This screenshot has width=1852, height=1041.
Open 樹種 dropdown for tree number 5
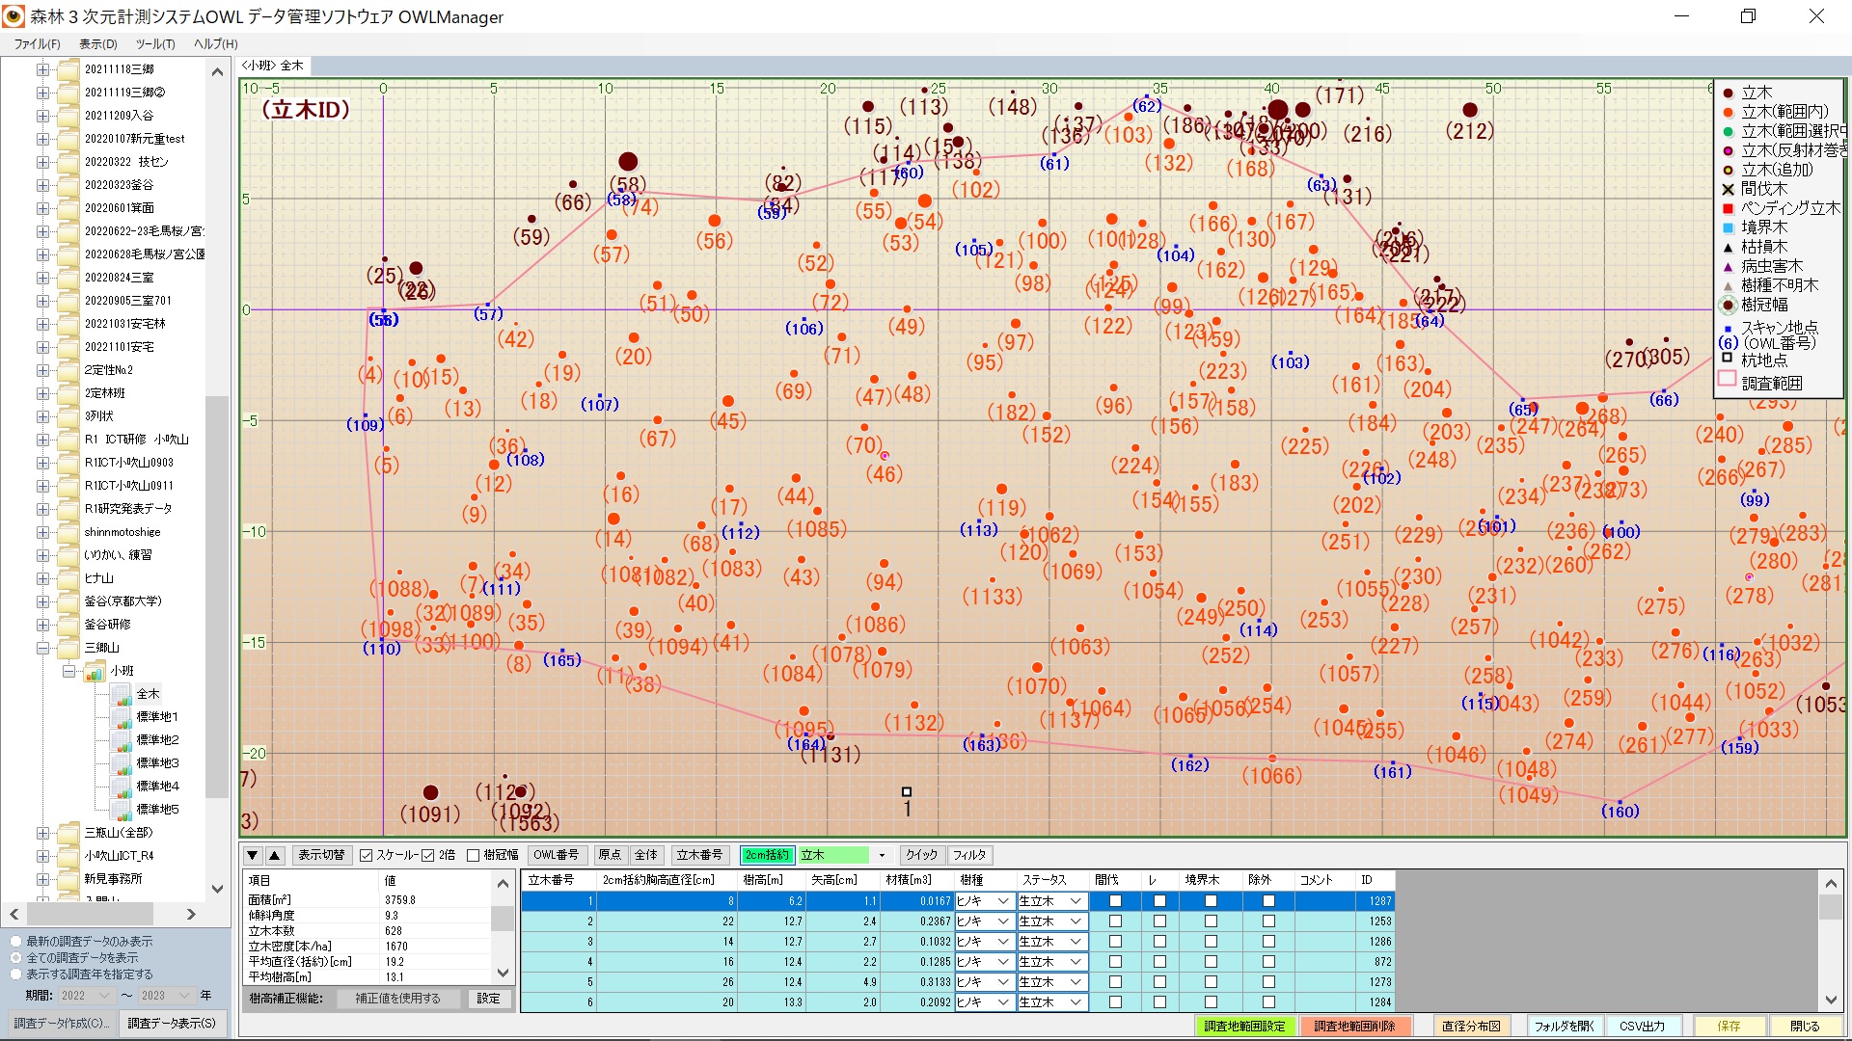coord(1003,982)
